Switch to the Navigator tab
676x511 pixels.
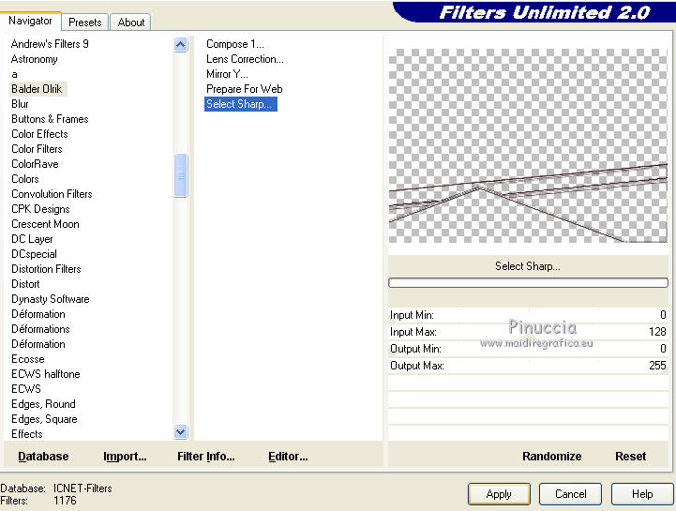[x=30, y=21]
